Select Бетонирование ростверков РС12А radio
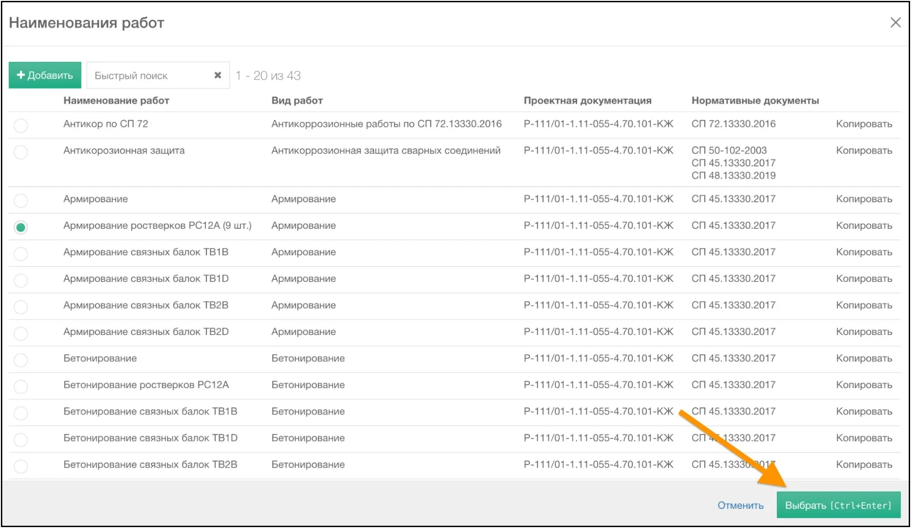 [21, 386]
